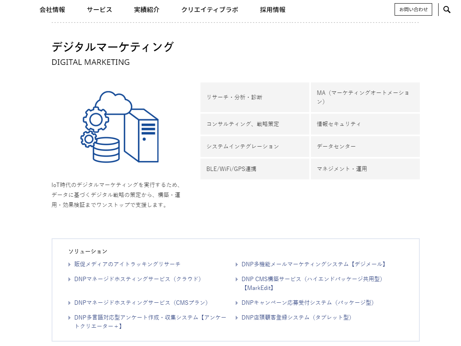This screenshot has width=461, height=346.
Task: Click the お問い合わせ button
Action: 414,9
